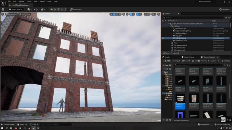This screenshot has width=232, height=130.
Task: Click Save All in Content Browser
Action: click(186, 61)
